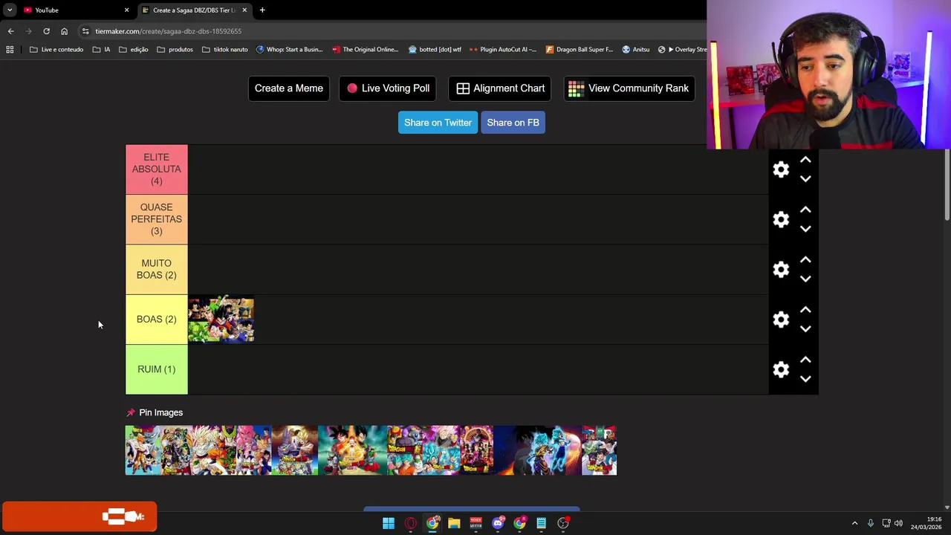Select the ELITE ABSOLUTA (4) tier label

click(x=156, y=169)
